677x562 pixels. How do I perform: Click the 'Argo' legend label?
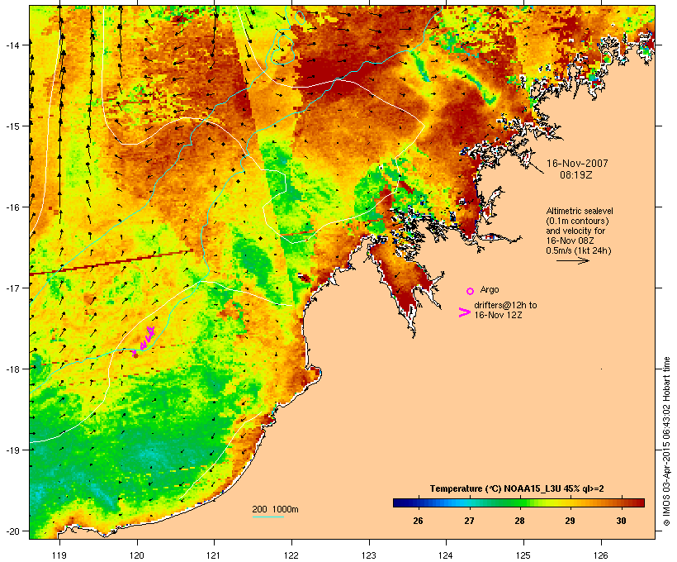(x=490, y=289)
